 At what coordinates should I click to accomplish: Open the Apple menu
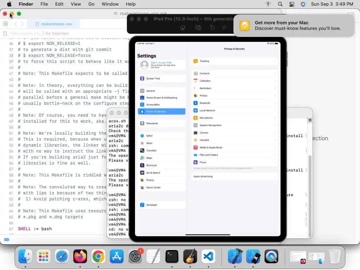coord(9,4)
